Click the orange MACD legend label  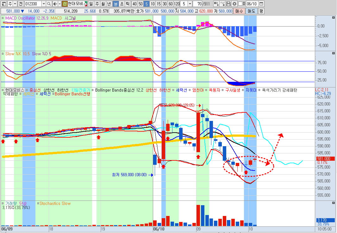(56, 18)
